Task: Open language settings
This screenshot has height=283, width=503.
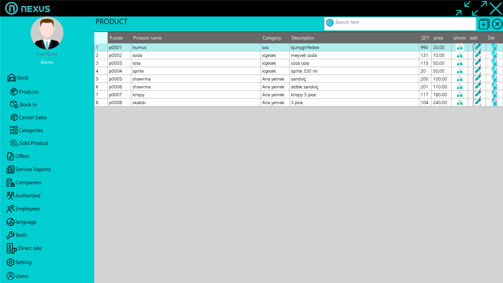Action: tap(22, 222)
